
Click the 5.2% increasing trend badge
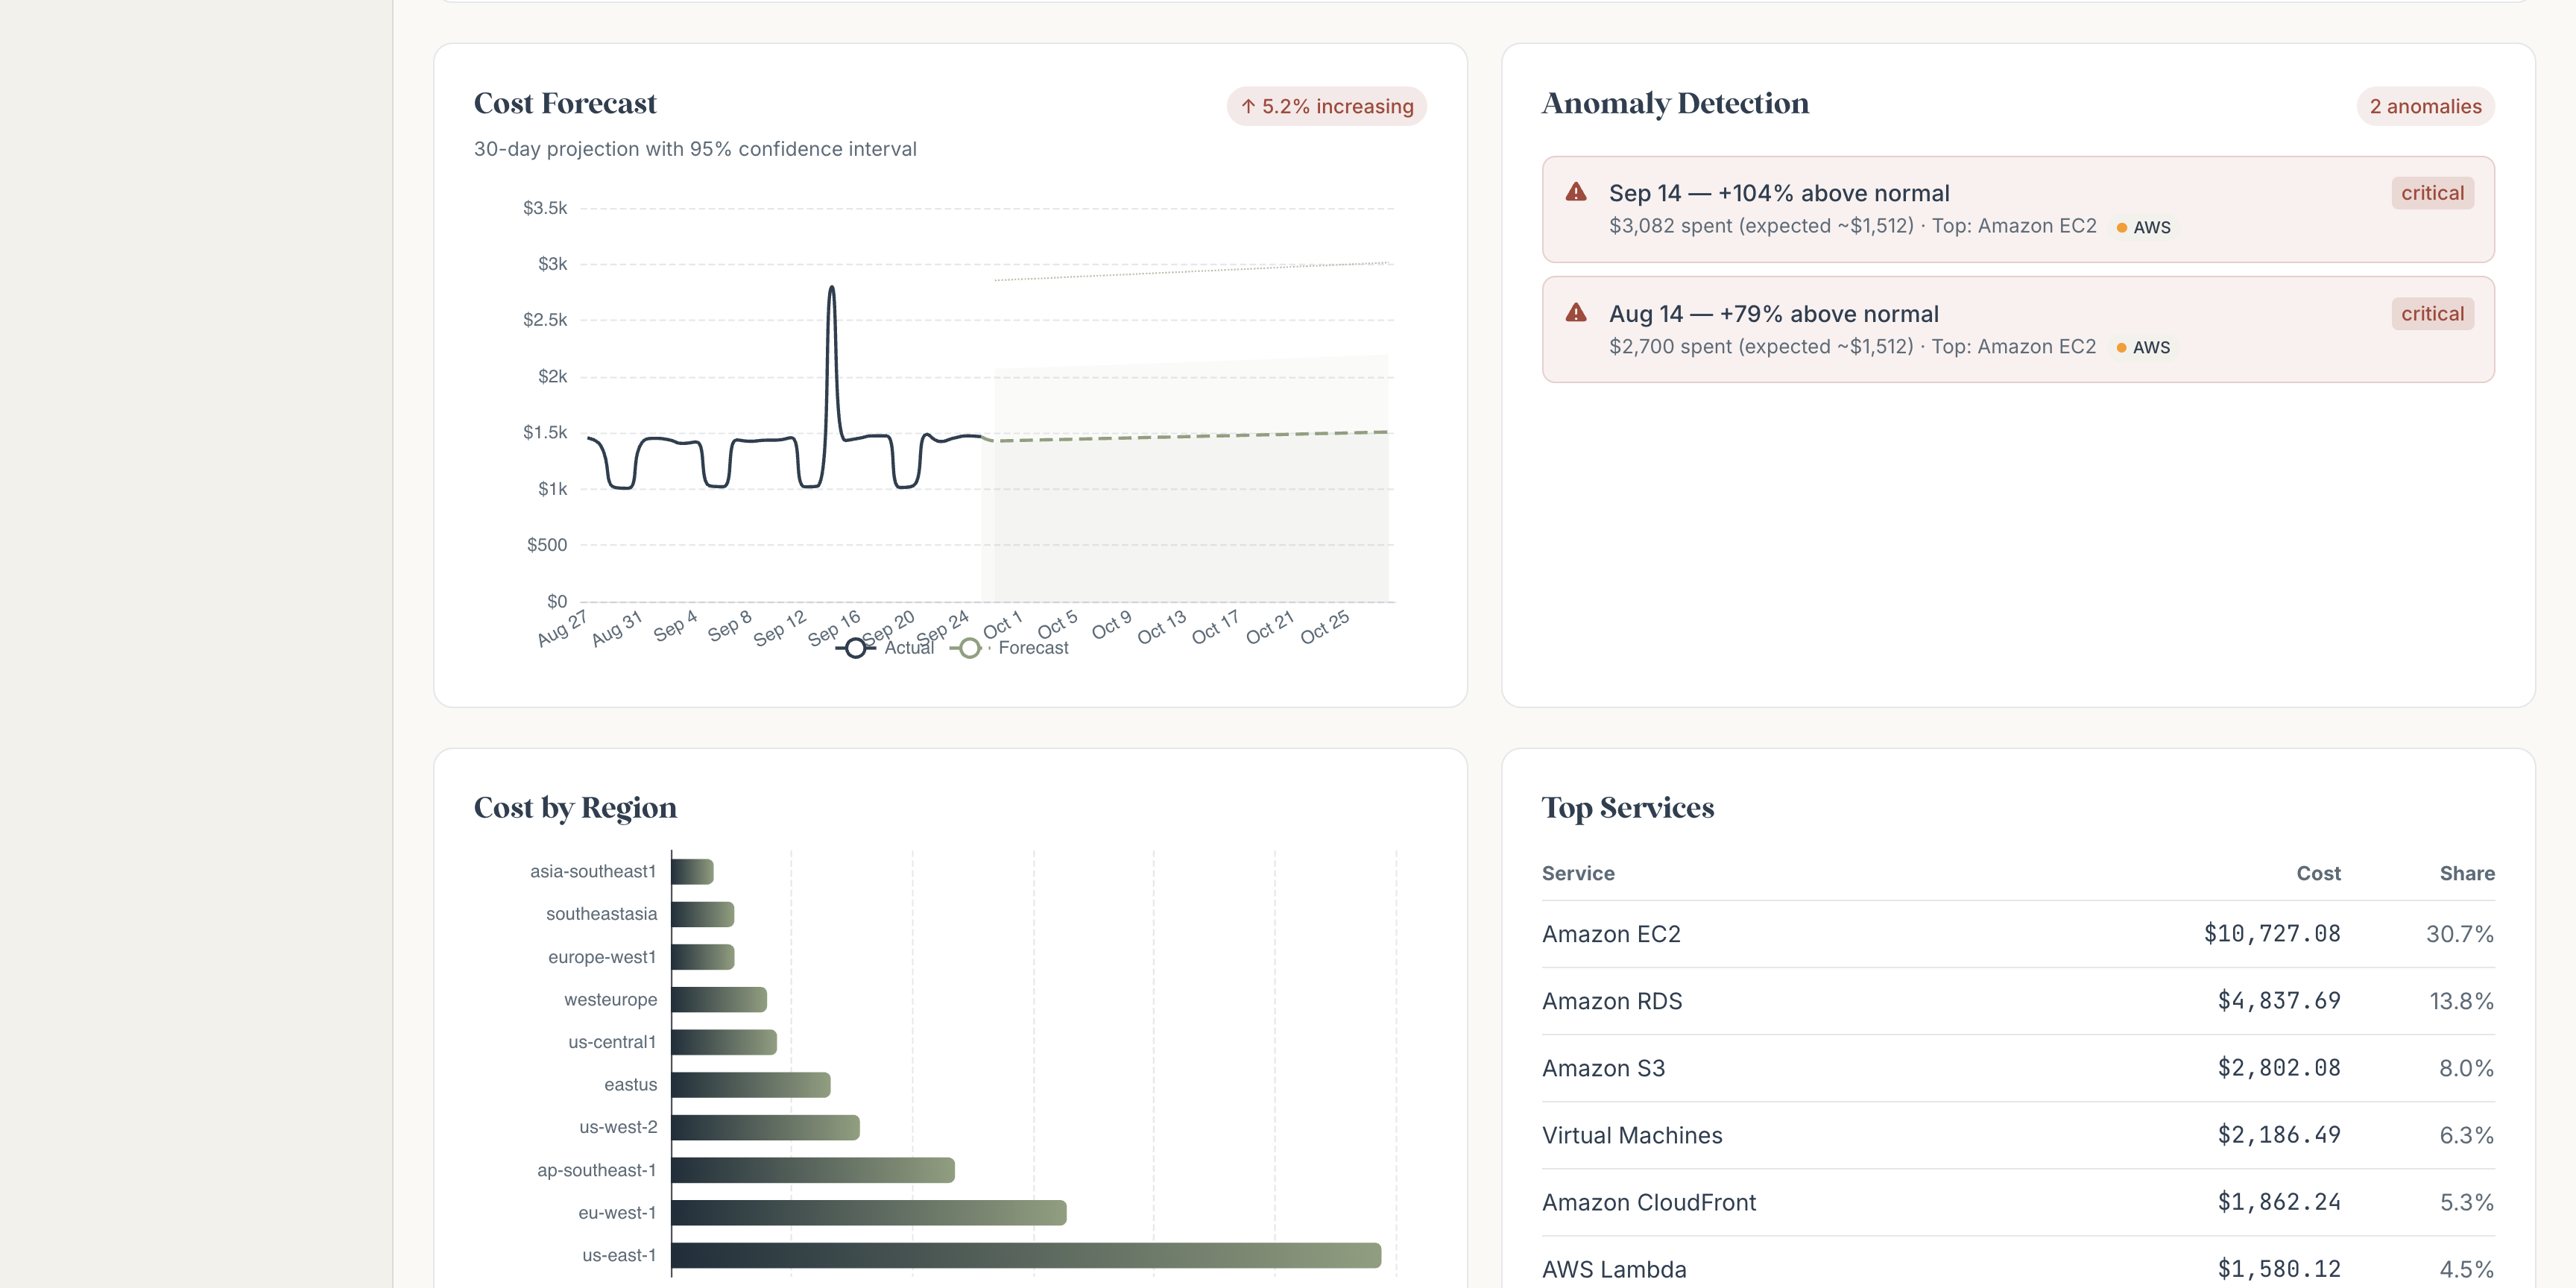coord(1326,106)
